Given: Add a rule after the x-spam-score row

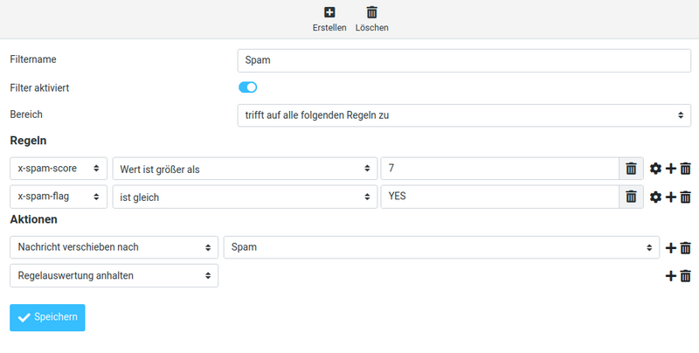Looking at the screenshot, I should pos(670,169).
